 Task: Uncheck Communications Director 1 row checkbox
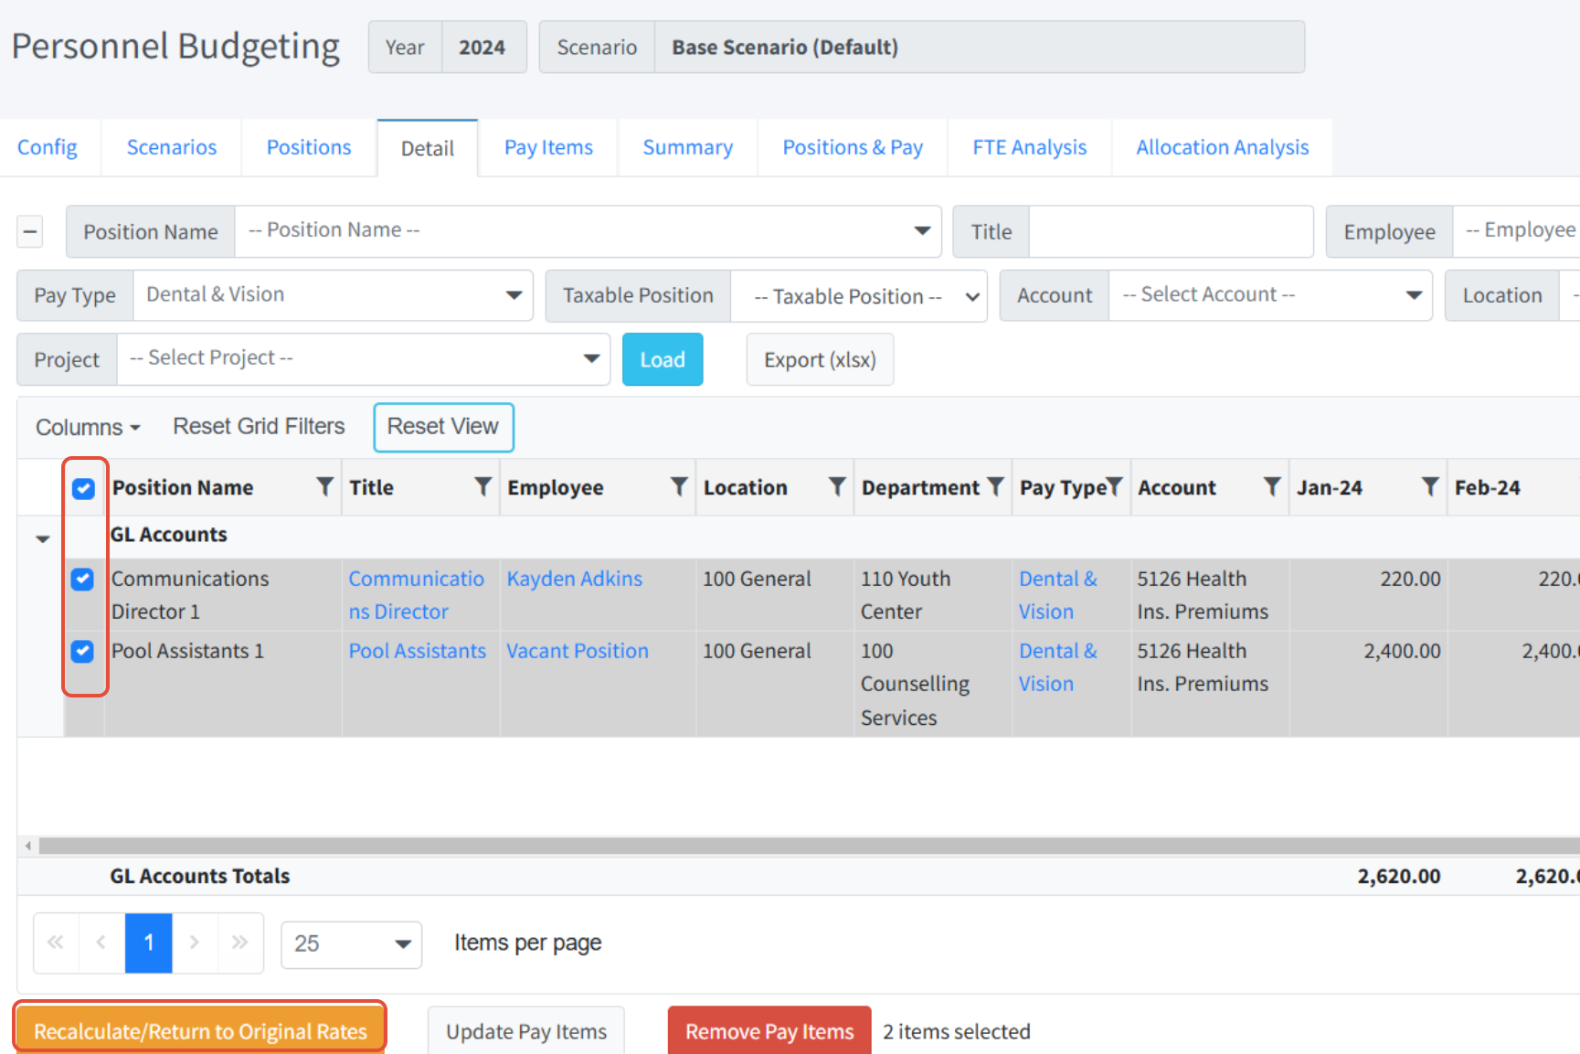82,579
